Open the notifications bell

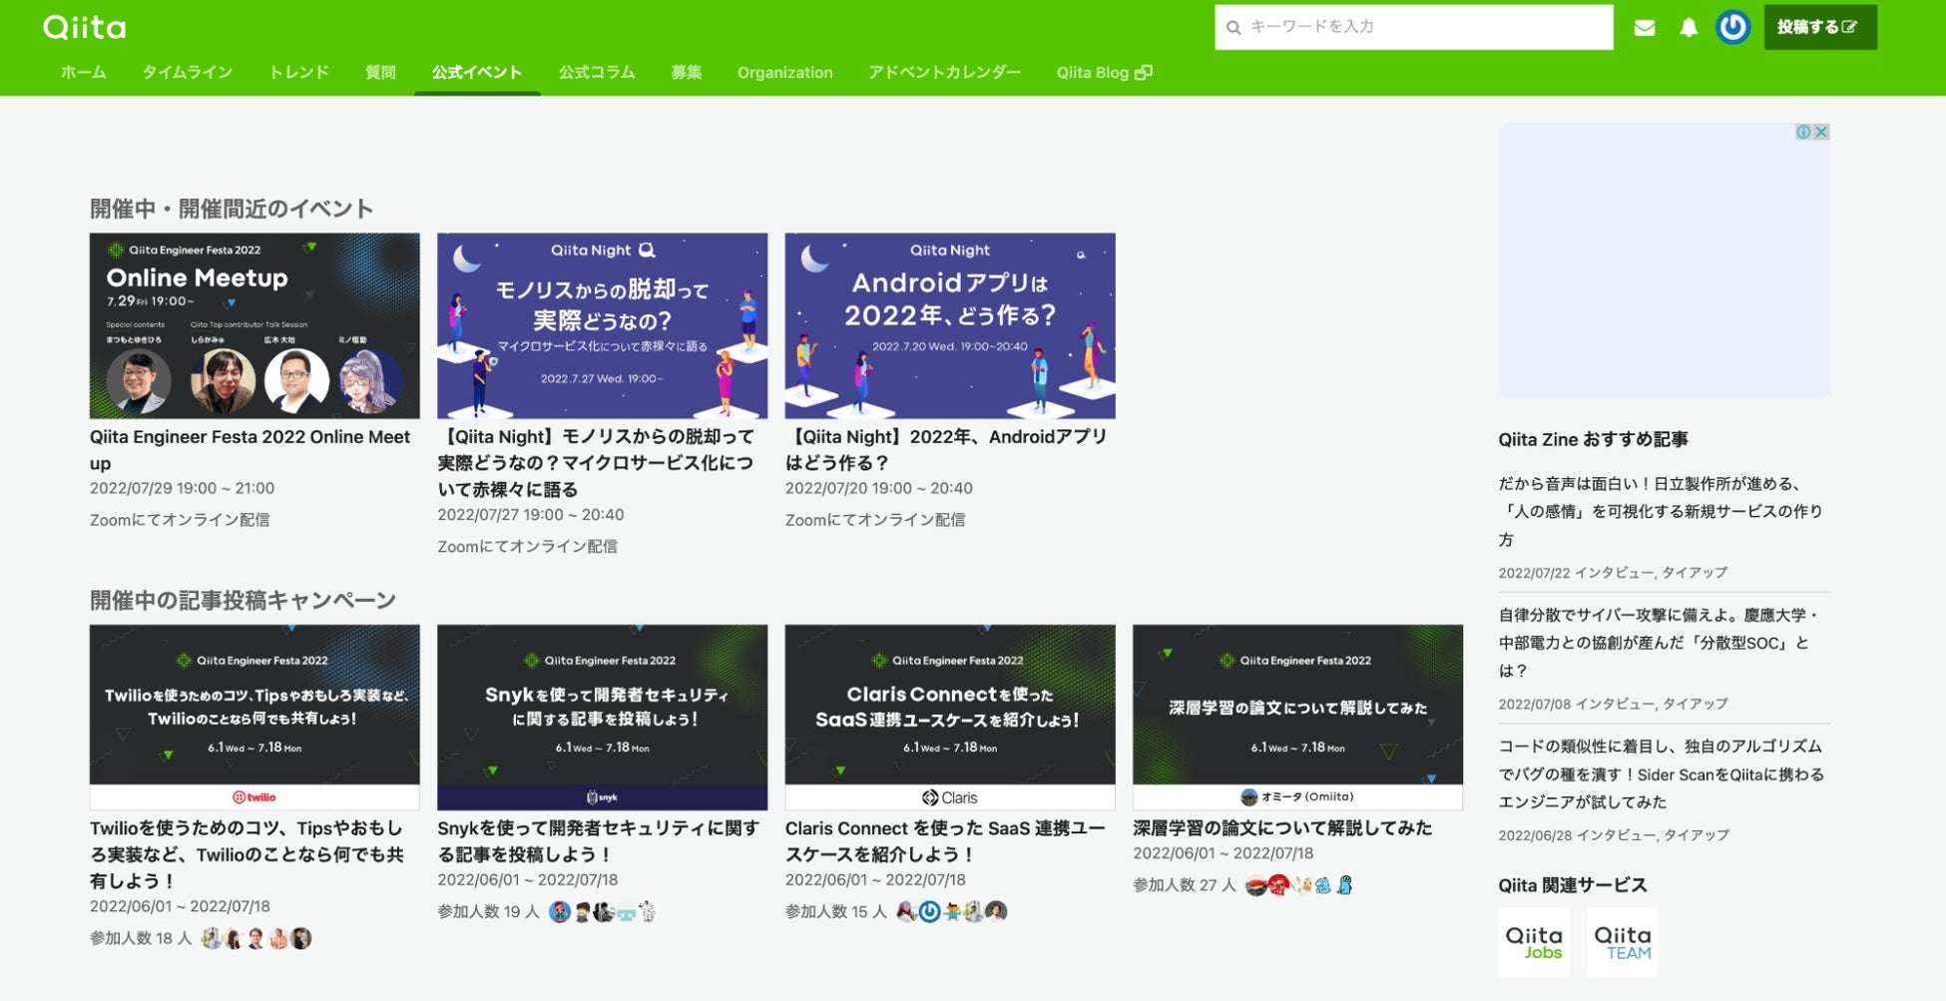(1689, 28)
